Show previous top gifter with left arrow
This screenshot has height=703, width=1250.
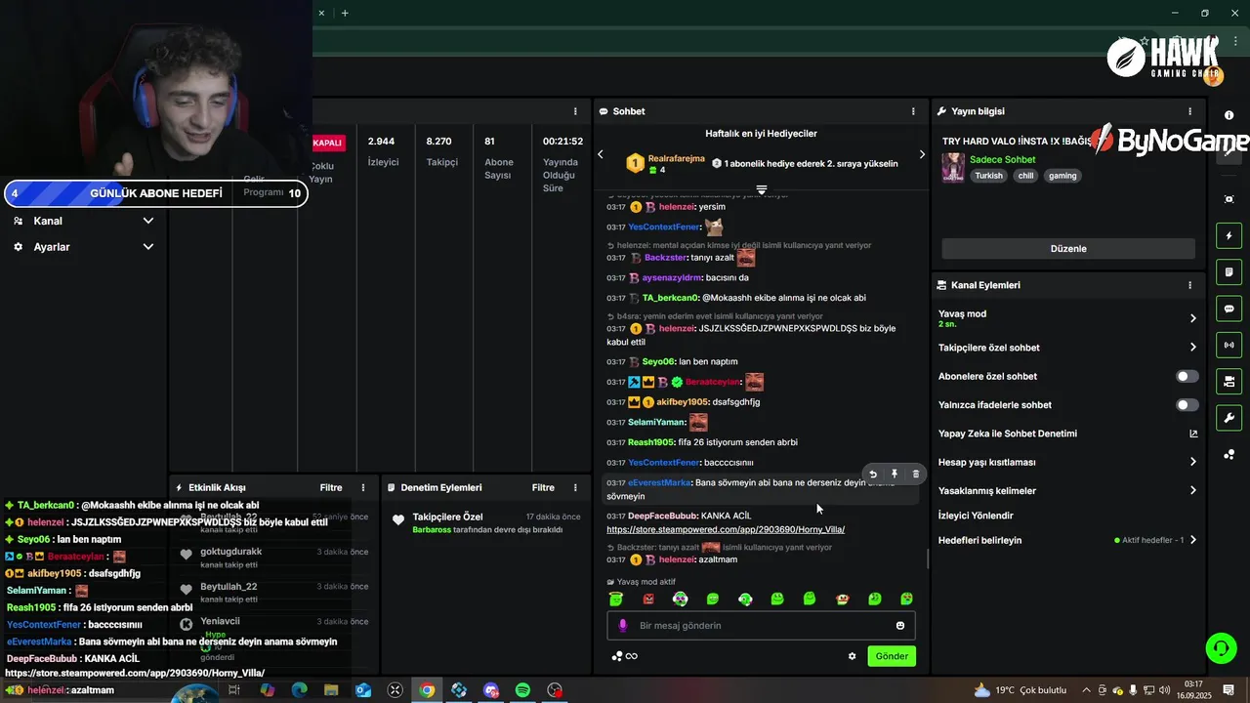coord(601,154)
